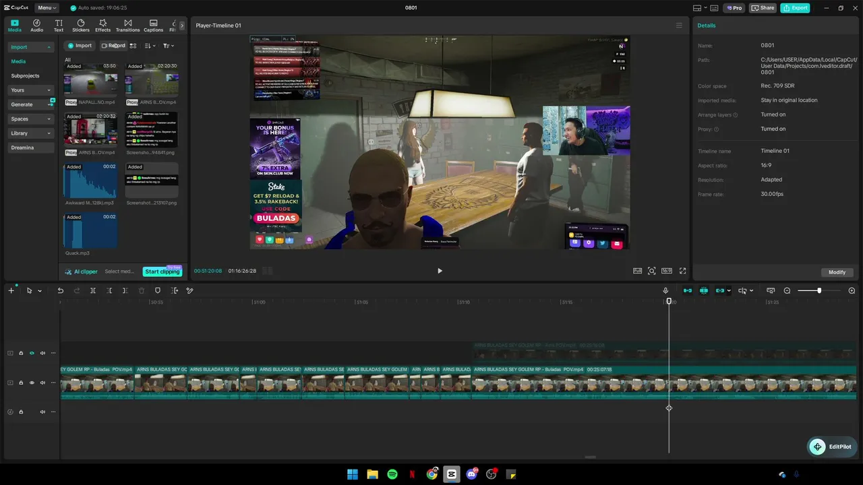This screenshot has width=863, height=485.
Task: Click the zoom-to-fit scan icon under the player
Action: pyautogui.click(x=652, y=271)
